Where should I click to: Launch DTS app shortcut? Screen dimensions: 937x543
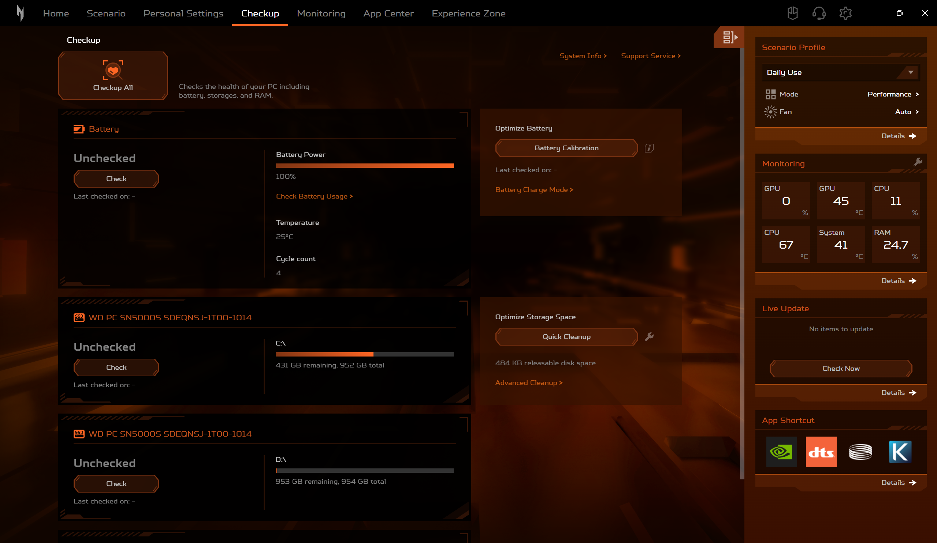[x=821, y=452]
